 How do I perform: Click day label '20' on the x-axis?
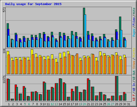pos(84,104)
